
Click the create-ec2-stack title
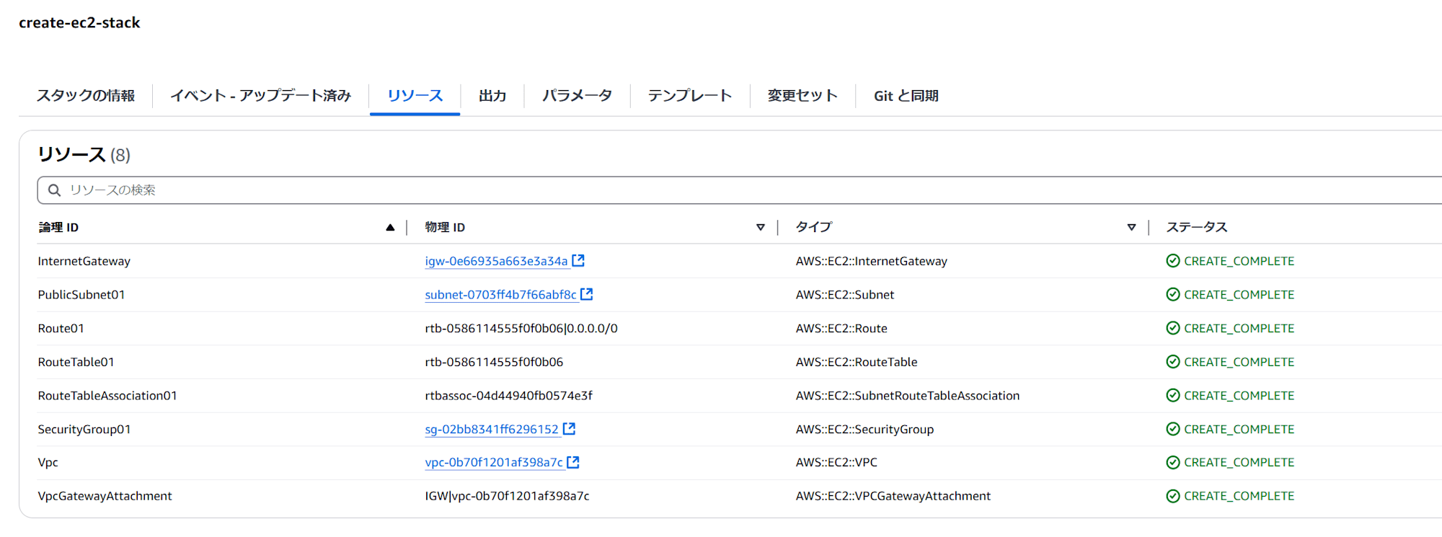(79, 22)
